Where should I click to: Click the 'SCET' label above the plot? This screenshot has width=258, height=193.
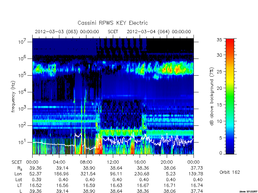(x=113, y=32)
